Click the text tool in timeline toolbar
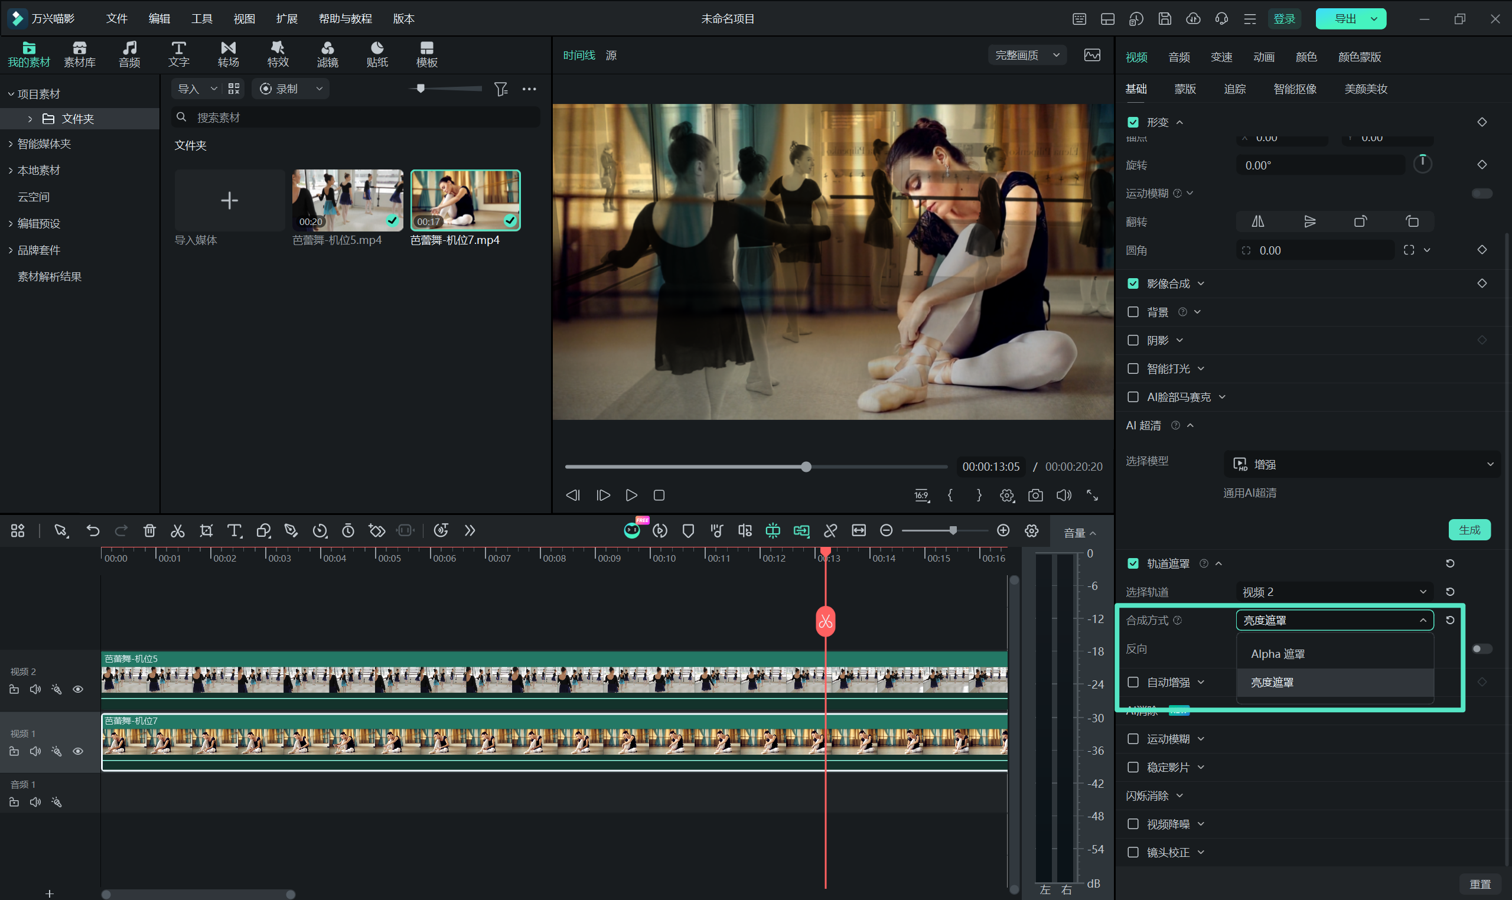1512x900 pixels. pyautogui.click(x=234, y=531)
